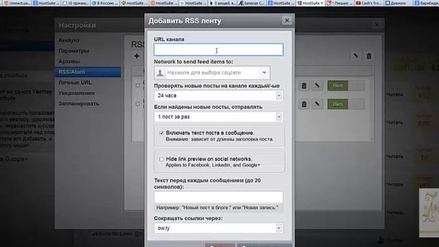Click the trash icon above feed list
The image size is (439, 247).
pos(369,56)
